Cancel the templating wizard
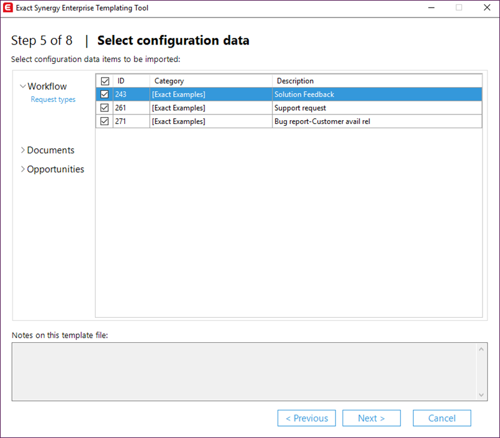This screenshot has width=500, height=438. pyautogui.click(x=442, y=418)
